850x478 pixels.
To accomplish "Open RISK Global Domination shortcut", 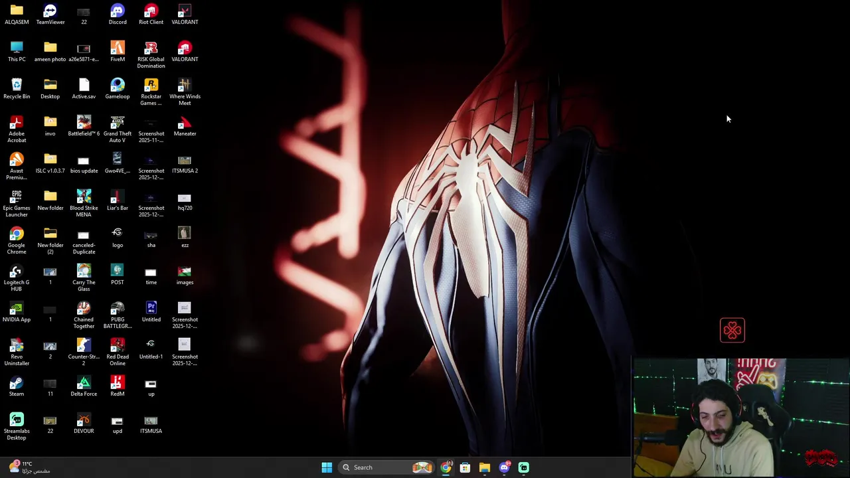I will click(x=151, y=55).
